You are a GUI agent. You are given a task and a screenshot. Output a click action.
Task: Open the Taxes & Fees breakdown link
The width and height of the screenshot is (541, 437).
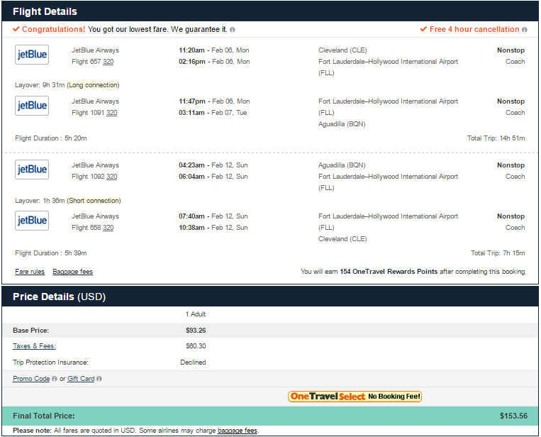point(34,346)
